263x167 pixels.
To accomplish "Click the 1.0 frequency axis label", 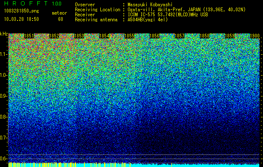I will (x=3, y=75).
